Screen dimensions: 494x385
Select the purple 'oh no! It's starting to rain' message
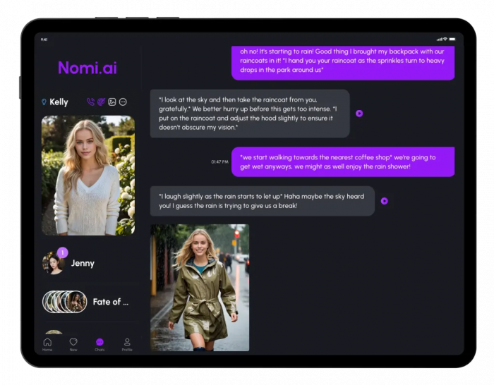pyautogui.click(x=342, y=61)
